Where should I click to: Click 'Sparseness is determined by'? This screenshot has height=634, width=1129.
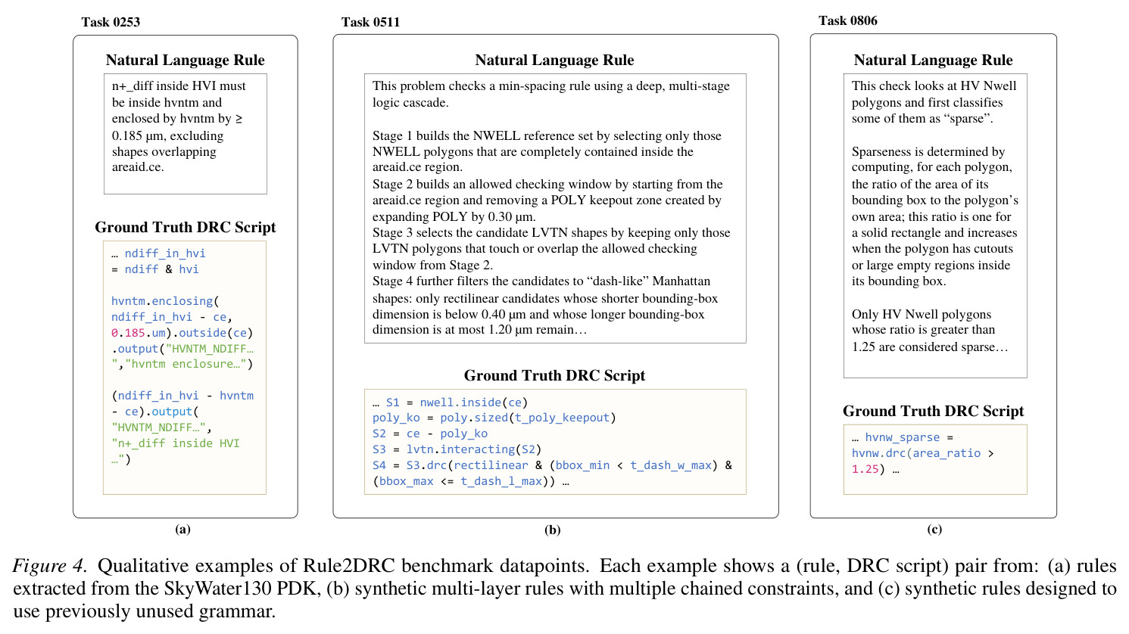928,151
